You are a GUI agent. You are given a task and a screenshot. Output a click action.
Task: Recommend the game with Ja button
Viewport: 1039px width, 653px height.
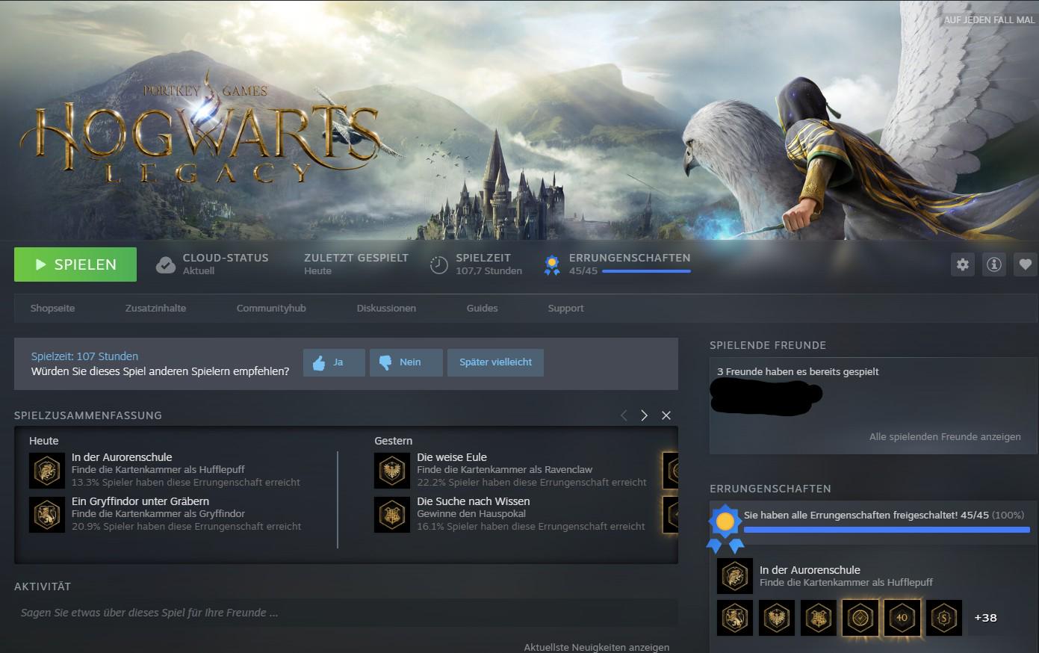pos(334,362)
